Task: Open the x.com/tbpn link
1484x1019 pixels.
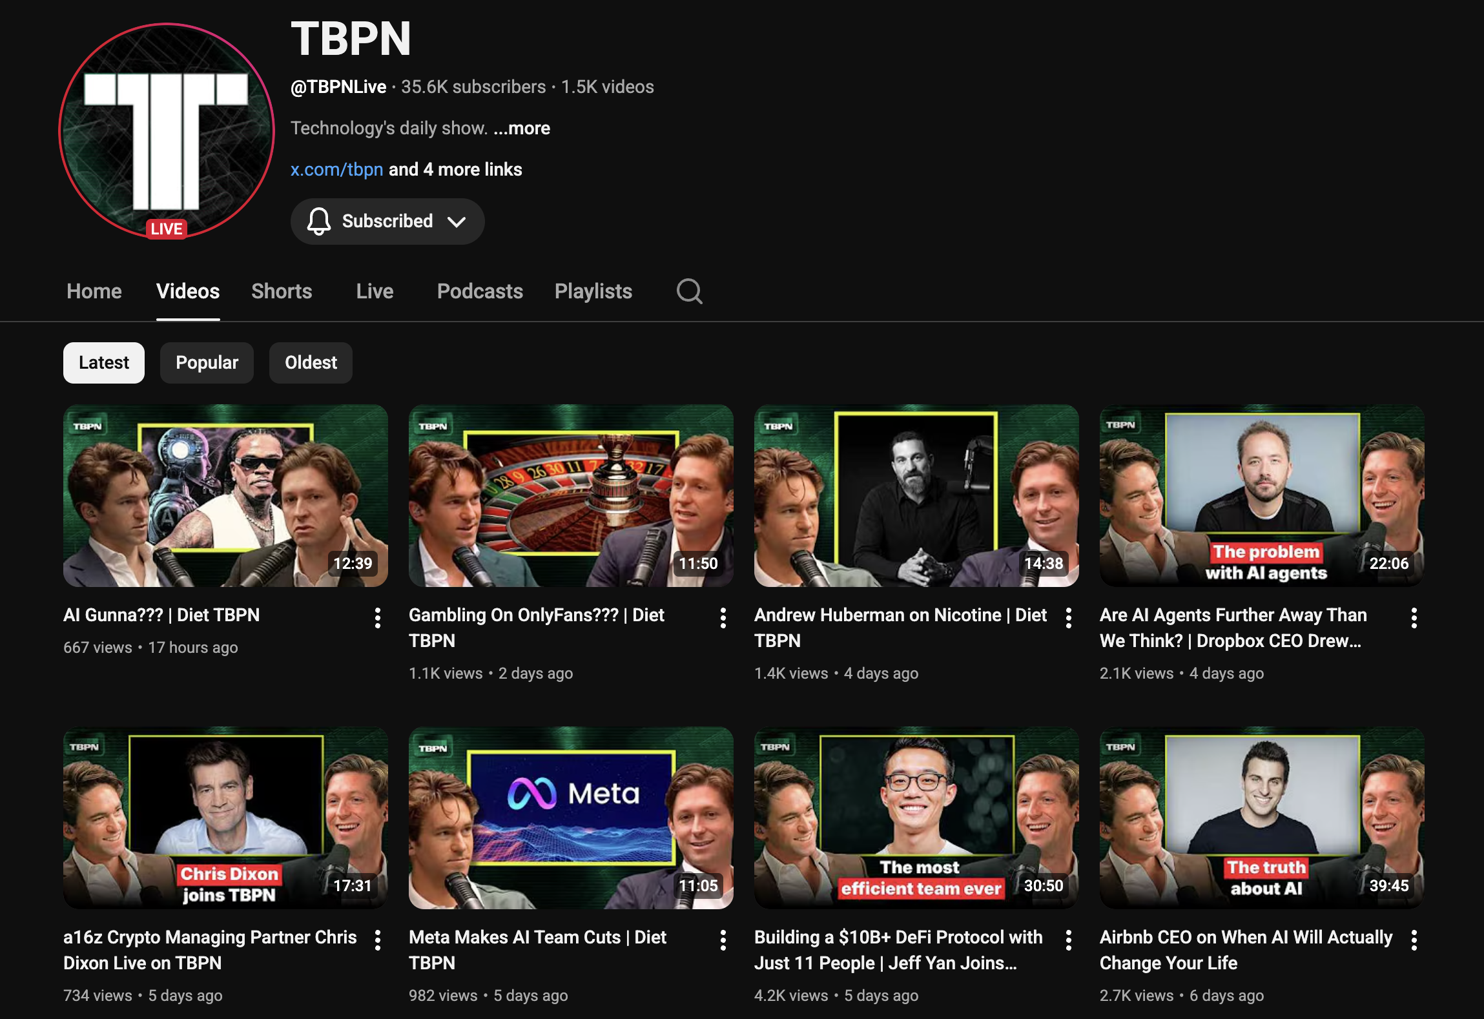Action: coord(336,170)
